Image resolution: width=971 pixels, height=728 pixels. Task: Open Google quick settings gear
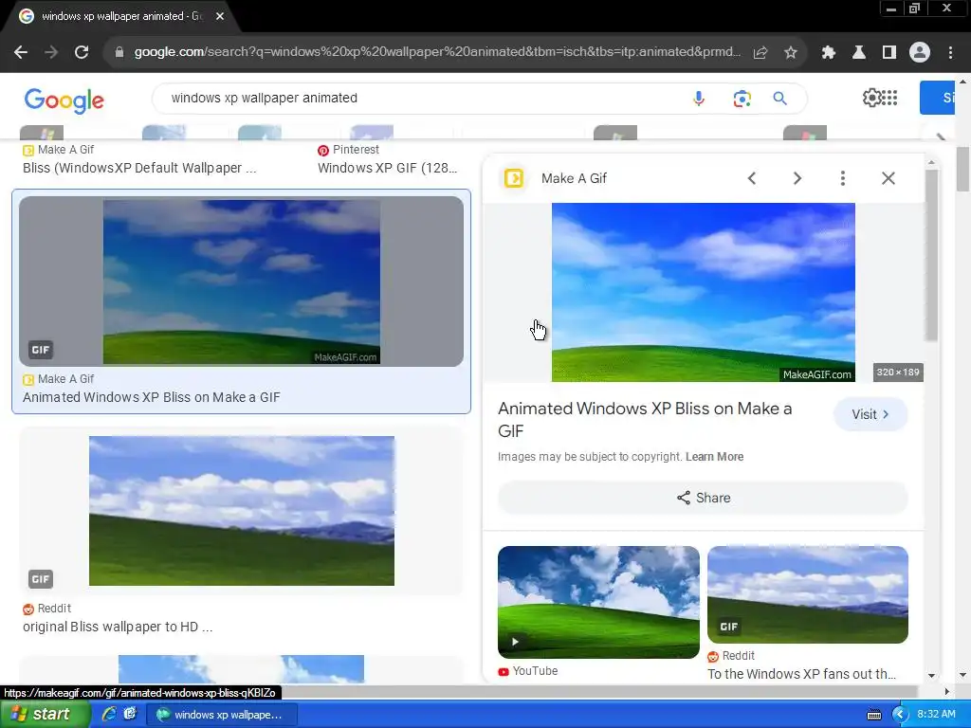click(871, 98)
